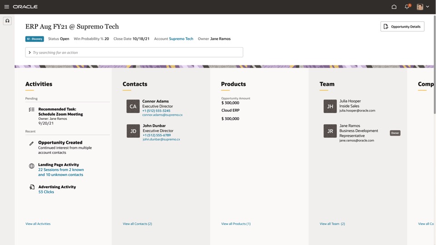Call John Dunbar at +1 (512) 555-6789
This screenshot has width=436, height=245.
[157, 135]
